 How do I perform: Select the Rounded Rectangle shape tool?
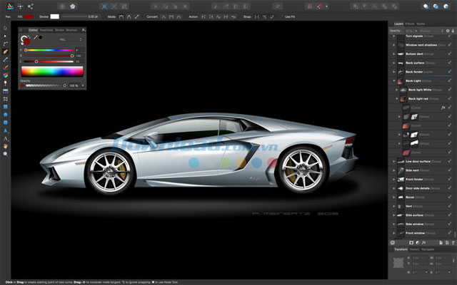tap(5, 123)
